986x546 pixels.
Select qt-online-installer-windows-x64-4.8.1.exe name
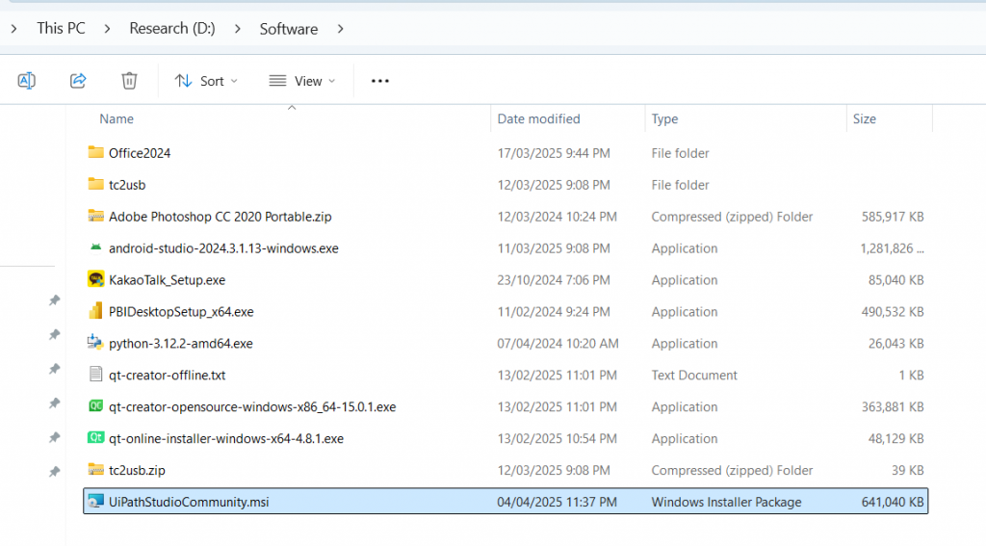(x=226, y=438)
